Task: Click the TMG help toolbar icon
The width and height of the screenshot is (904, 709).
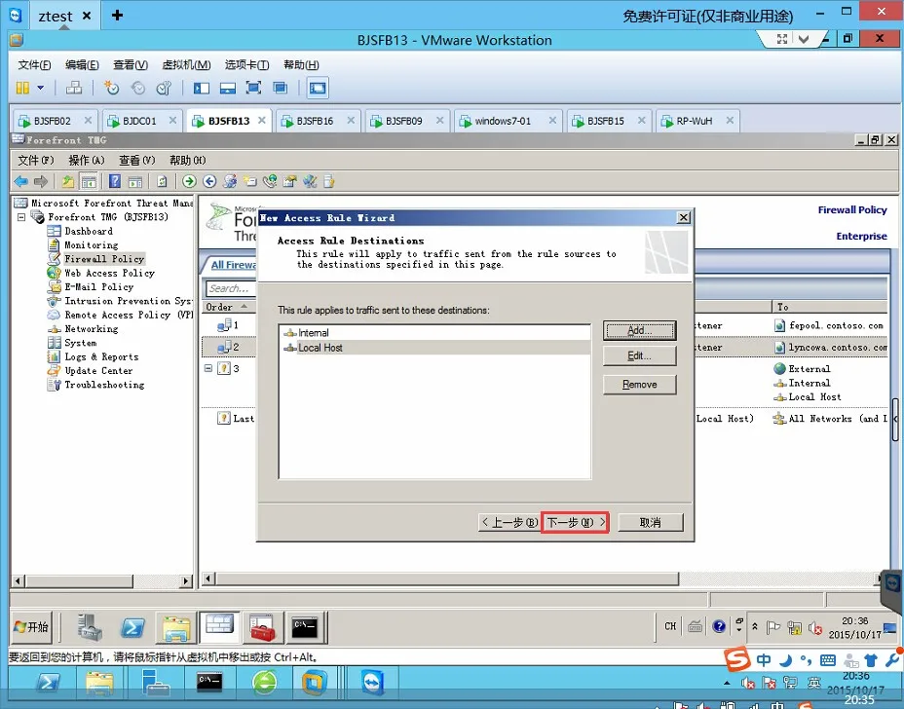Action: point(115,181)
